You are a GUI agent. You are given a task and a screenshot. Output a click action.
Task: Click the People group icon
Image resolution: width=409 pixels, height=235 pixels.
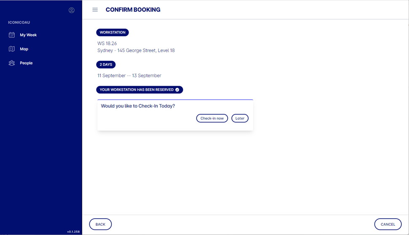(12, 63)
